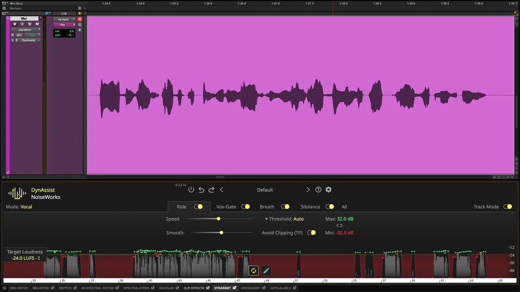Click the clip effects icon below the red button
Image resolution: width=520 pixels, height=292 pixels.
click(80, 24)
